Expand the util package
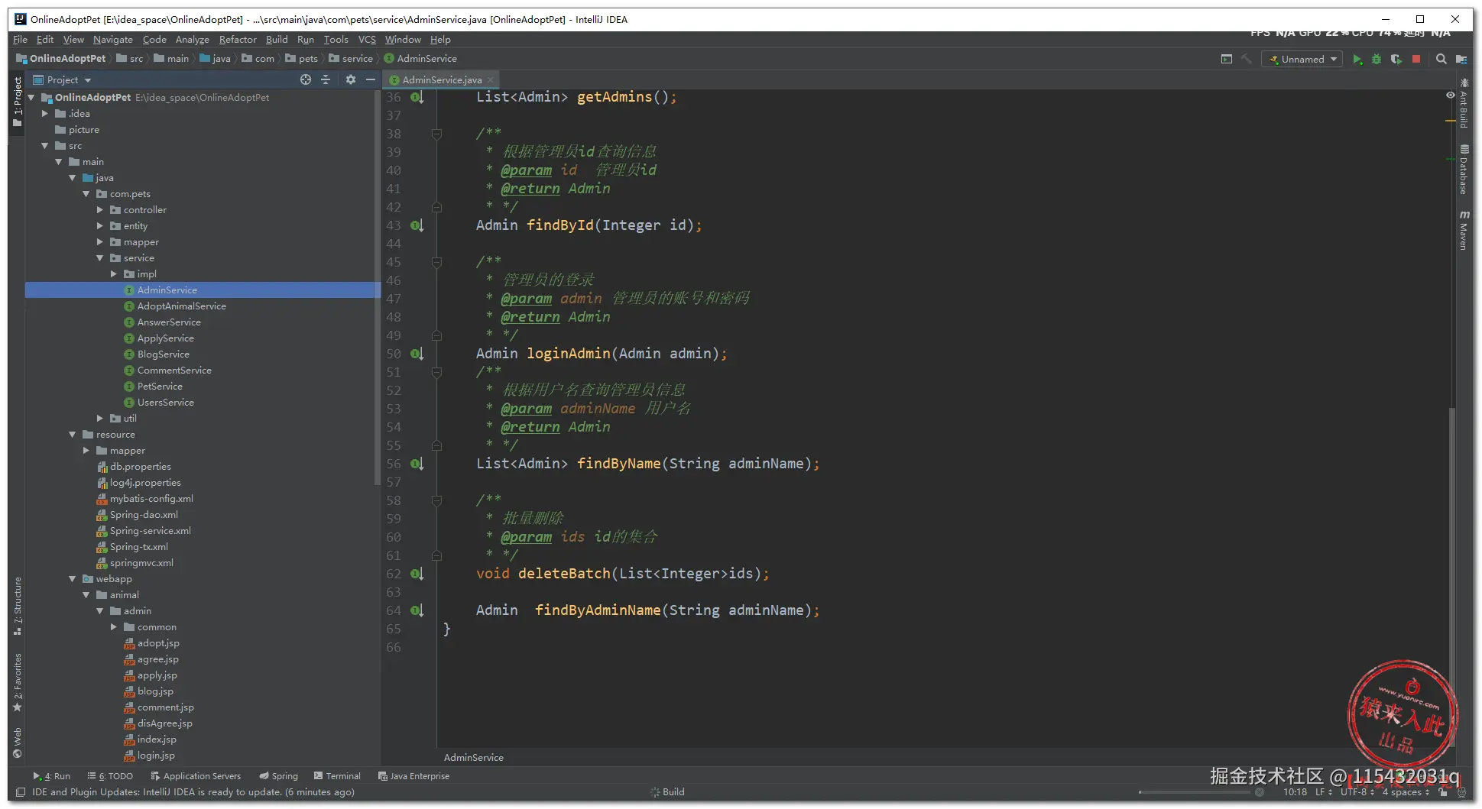Screen dimensions: 1482x809 [x=100, y=419]
